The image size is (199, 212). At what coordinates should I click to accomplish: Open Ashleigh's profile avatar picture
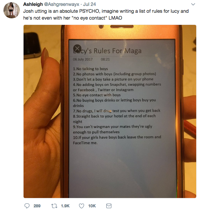[x=11, y=10]
